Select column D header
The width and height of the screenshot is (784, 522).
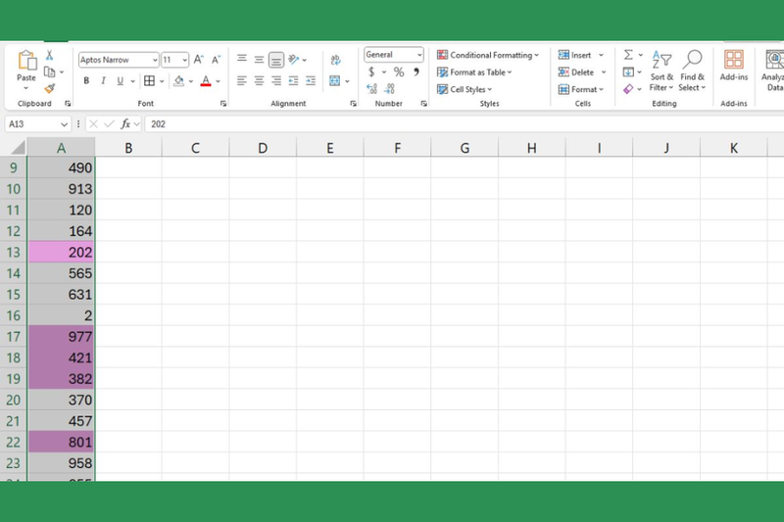263,148
